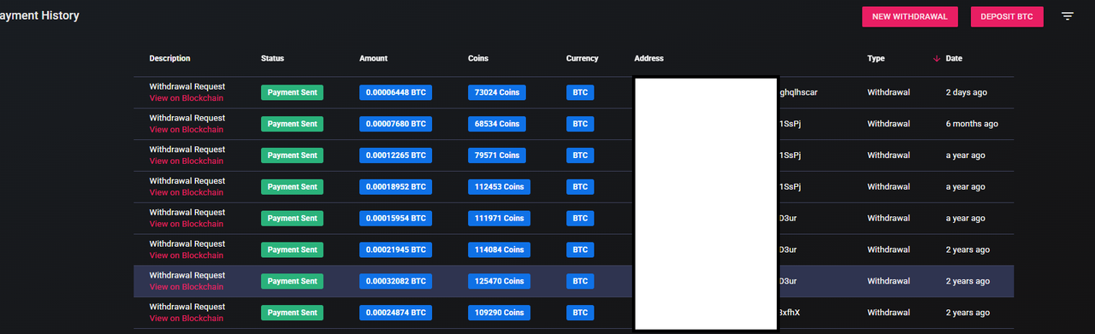Click the BTC currency badge in 73024 Coins row

pos(580,92)
